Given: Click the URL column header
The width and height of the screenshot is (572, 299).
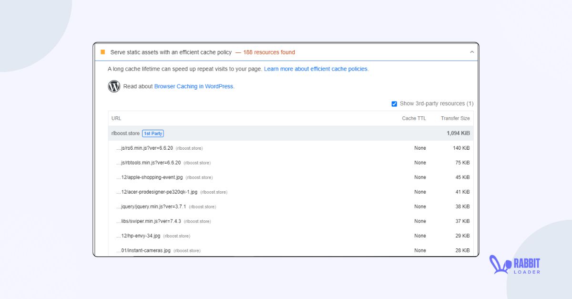Looking at the screenshot, I should click(x=116, y=118).
